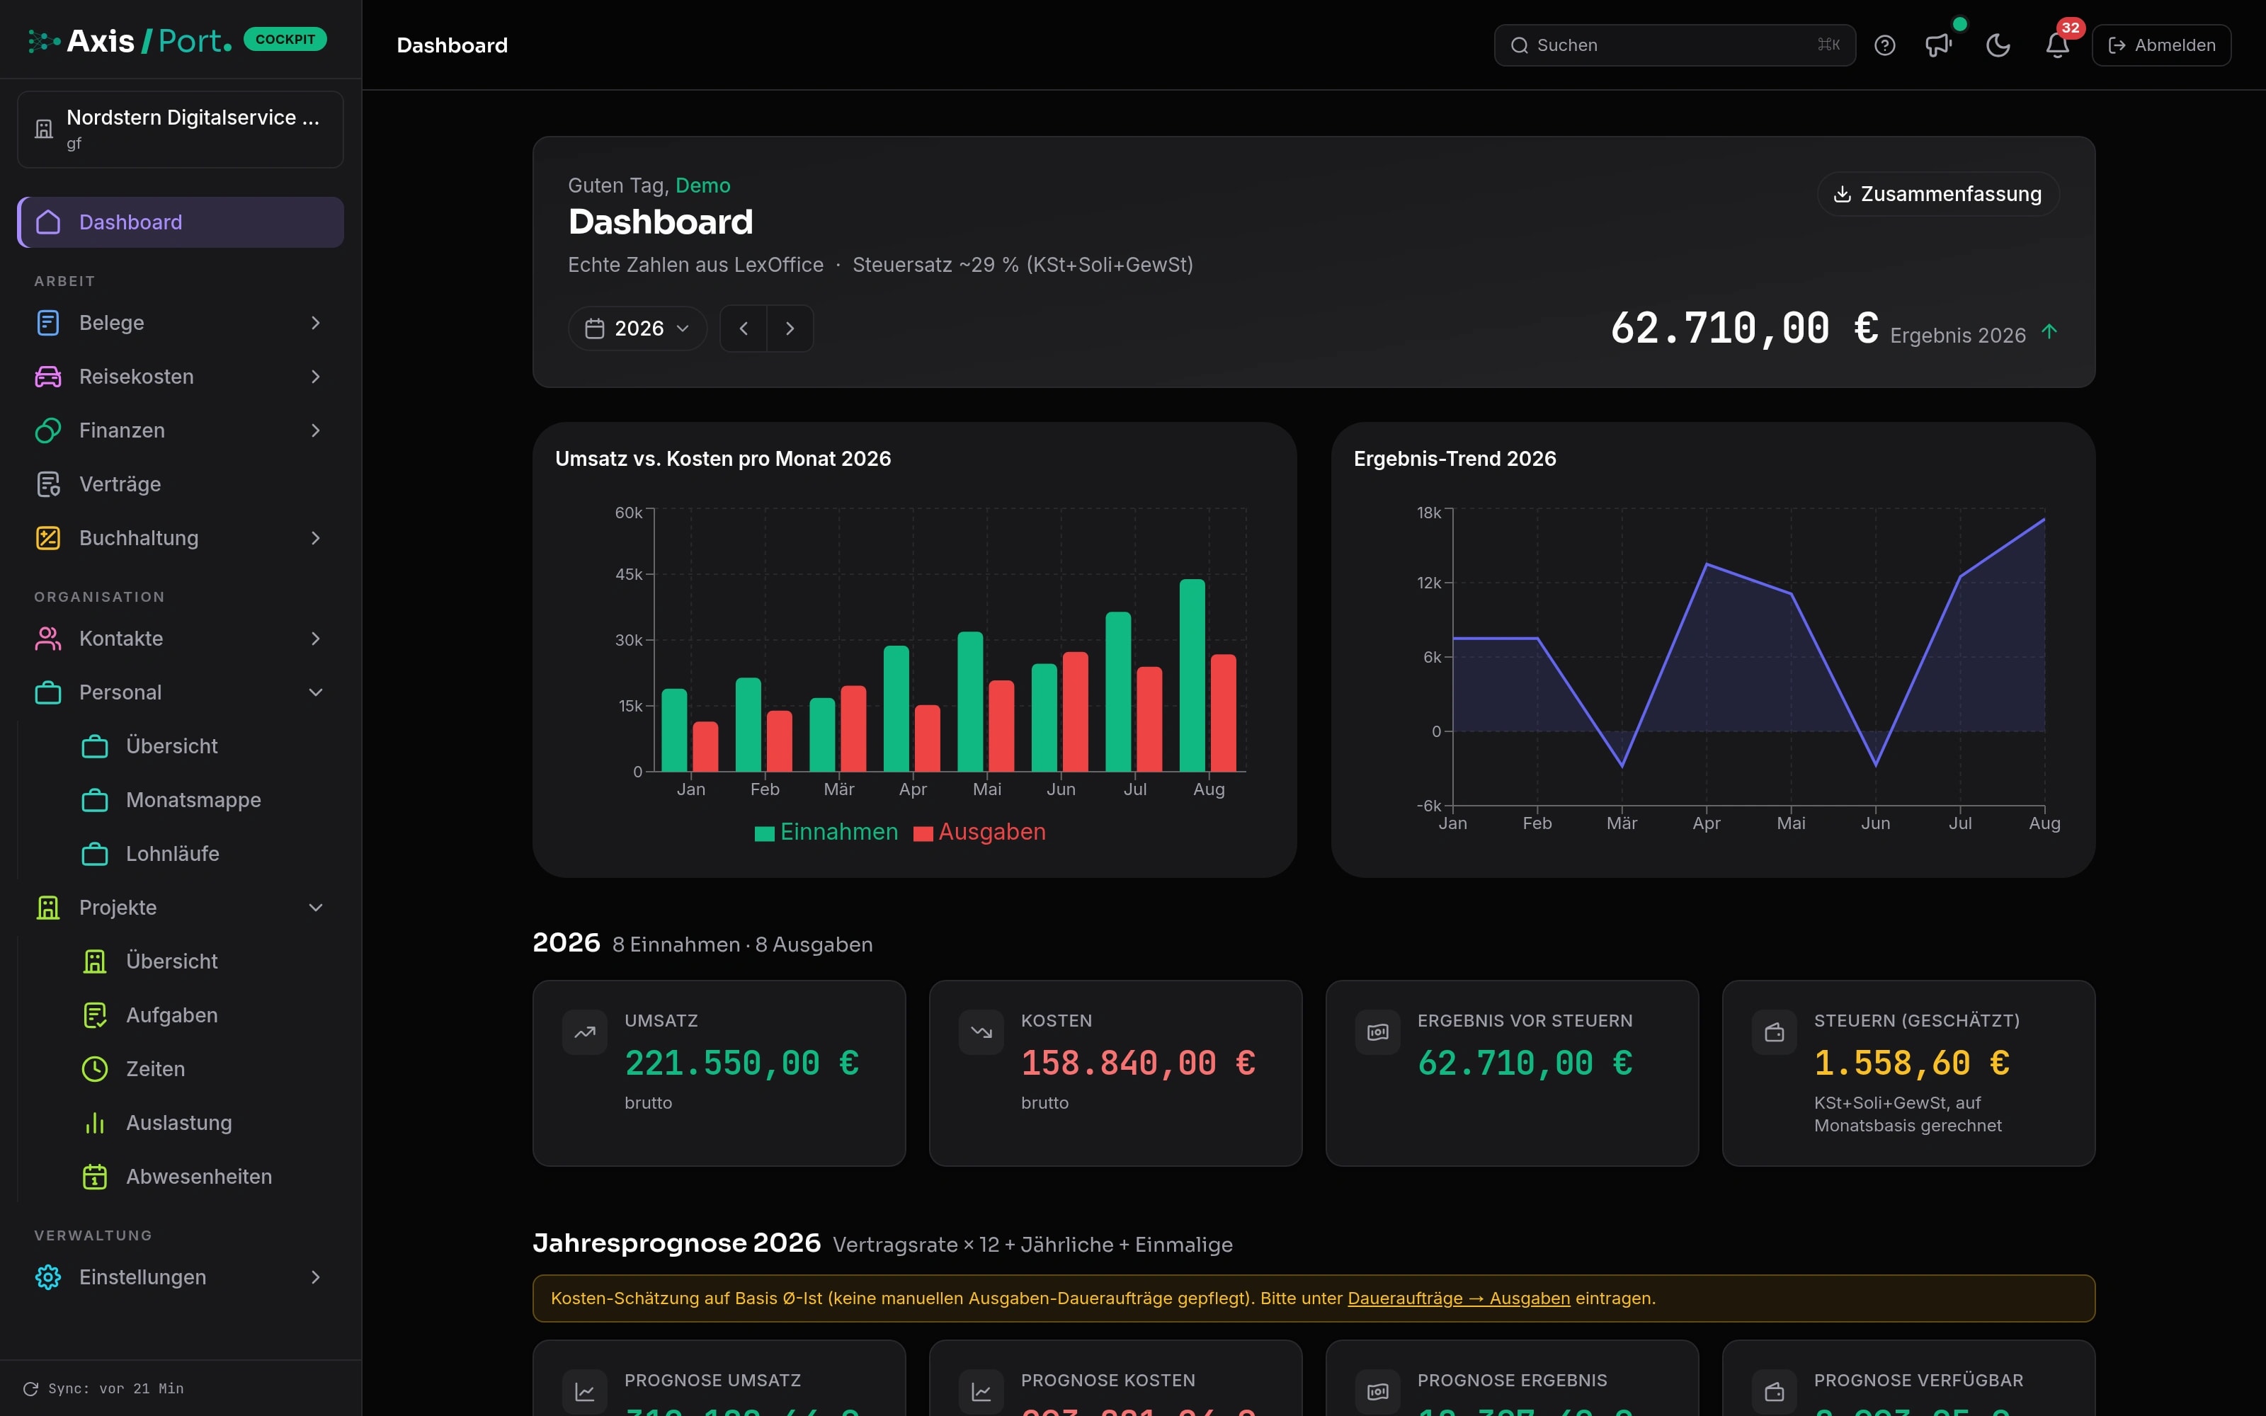2266x1416 pixels.
Task: Click the Finanzen coins icon
Action: pyautogui.click(x=47, y=430)
